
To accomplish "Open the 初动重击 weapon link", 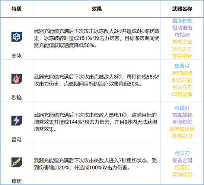I will coord(182,28).
